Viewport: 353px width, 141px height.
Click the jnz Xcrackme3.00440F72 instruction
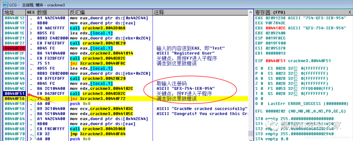pos(98,99)
